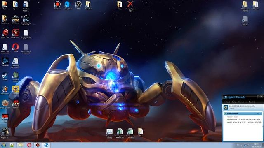Click the Hamachi IP address text

[x=242, y=106]
